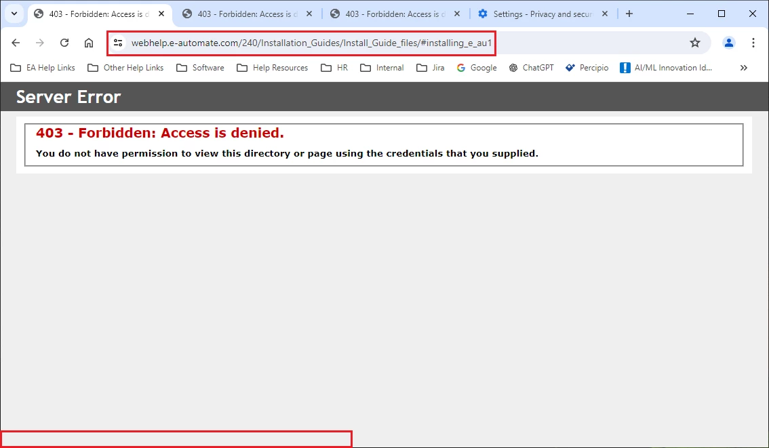Go back to previous page
The width and height of the screenshot is (769, 448).
(16, 43)
